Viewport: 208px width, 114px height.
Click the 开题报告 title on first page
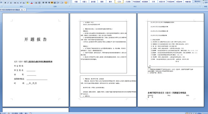tap(36, 39)
